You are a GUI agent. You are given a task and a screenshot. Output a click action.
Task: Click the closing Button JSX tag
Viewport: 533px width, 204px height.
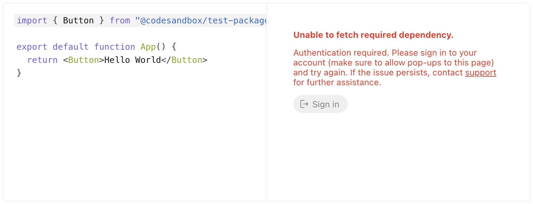click(187, 60)
